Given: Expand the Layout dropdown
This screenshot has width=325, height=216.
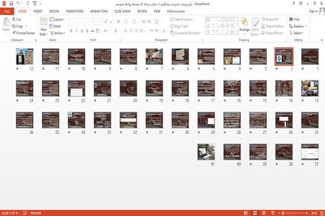Looking at the screenshot, I should pyautogui.click(x=57, y=19).
